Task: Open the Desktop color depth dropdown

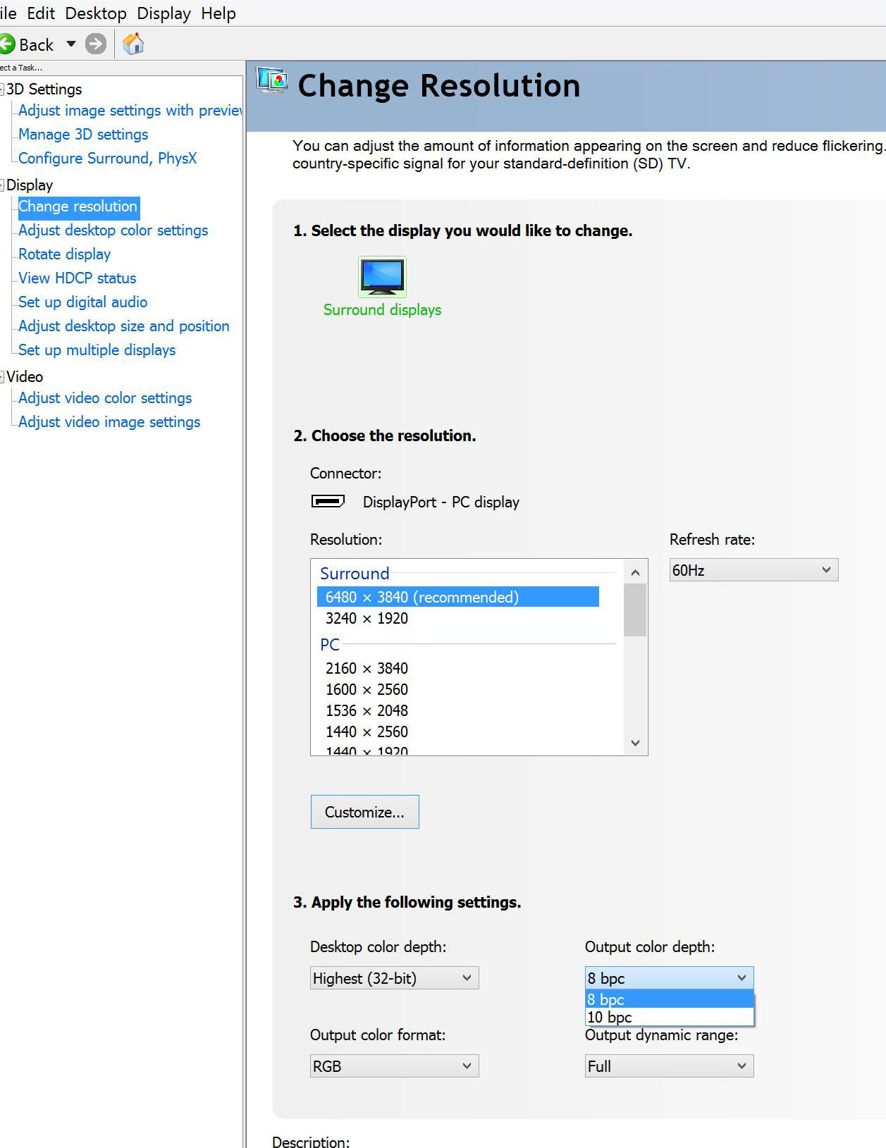Action: click(x=394, y=978)
